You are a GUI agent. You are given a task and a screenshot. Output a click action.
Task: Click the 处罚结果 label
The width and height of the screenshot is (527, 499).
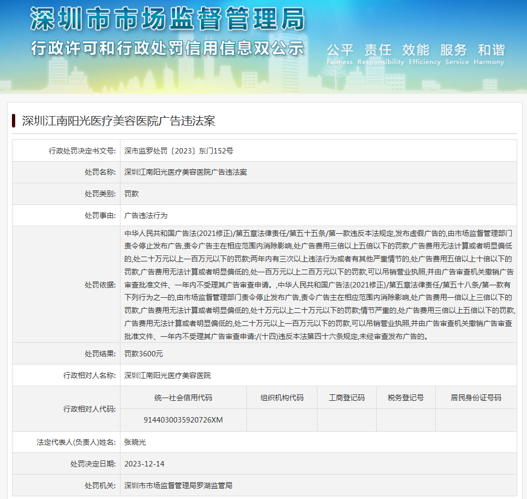pyautogui.click(x=100, y=354)
